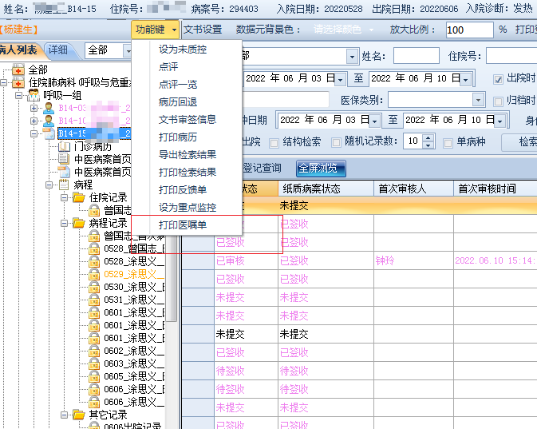Click the book icon beside 门诊病历

64,146
